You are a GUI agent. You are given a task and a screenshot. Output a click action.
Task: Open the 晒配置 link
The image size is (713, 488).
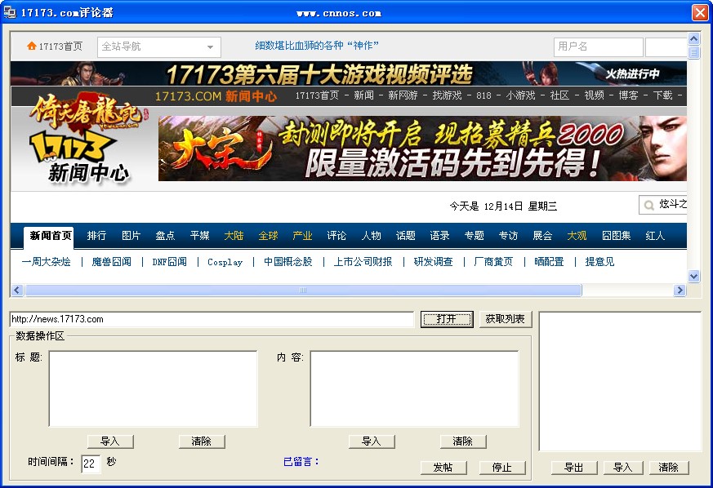(x=549, y=262)
